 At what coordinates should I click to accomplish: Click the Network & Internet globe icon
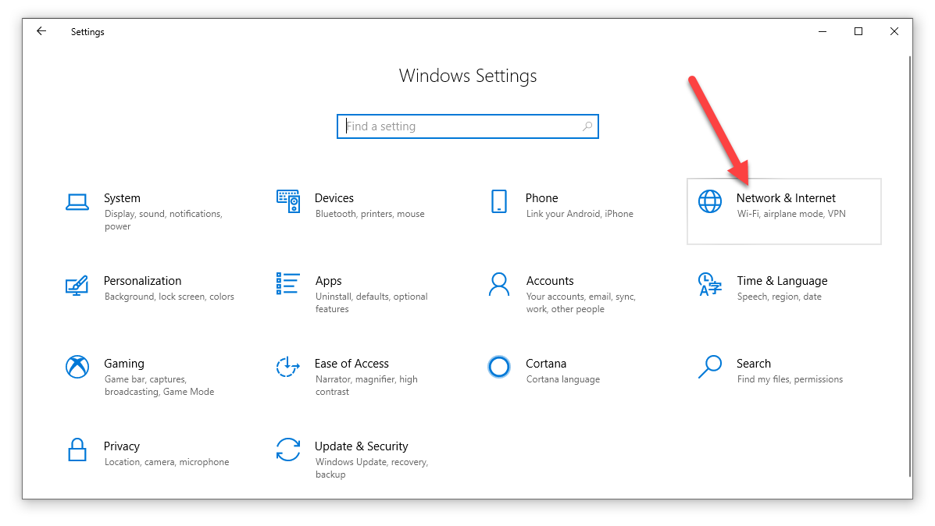[x=709, y=201]
